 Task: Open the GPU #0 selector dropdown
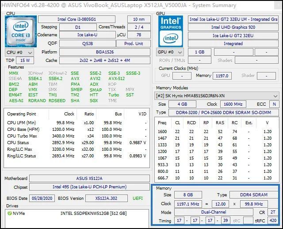tap(170, 52)
